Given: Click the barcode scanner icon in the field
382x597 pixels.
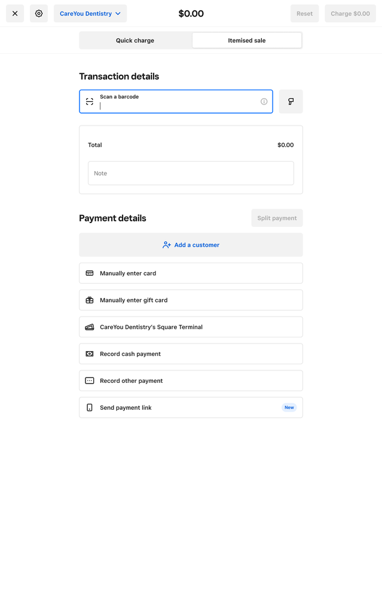Looking at the screenshot, I should coord(90,102).
